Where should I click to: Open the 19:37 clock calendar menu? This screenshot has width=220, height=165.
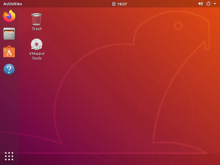pos(119,4)
